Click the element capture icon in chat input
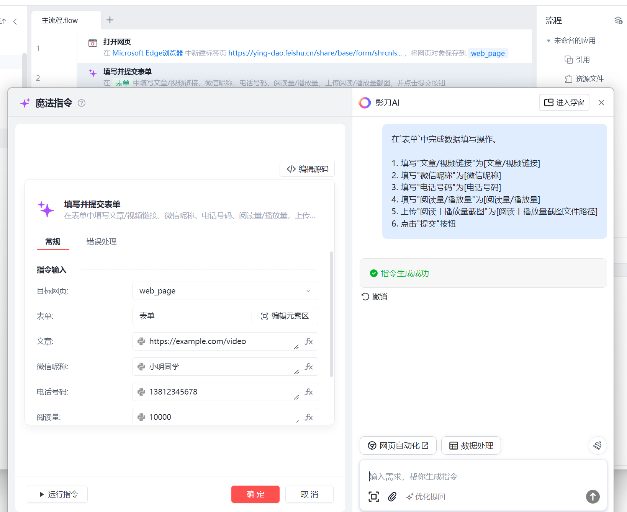 point(374,497)
